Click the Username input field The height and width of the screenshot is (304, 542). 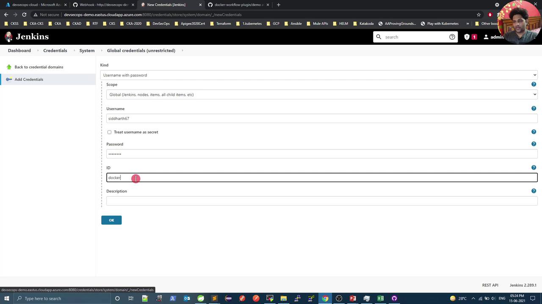pos(322,119)
